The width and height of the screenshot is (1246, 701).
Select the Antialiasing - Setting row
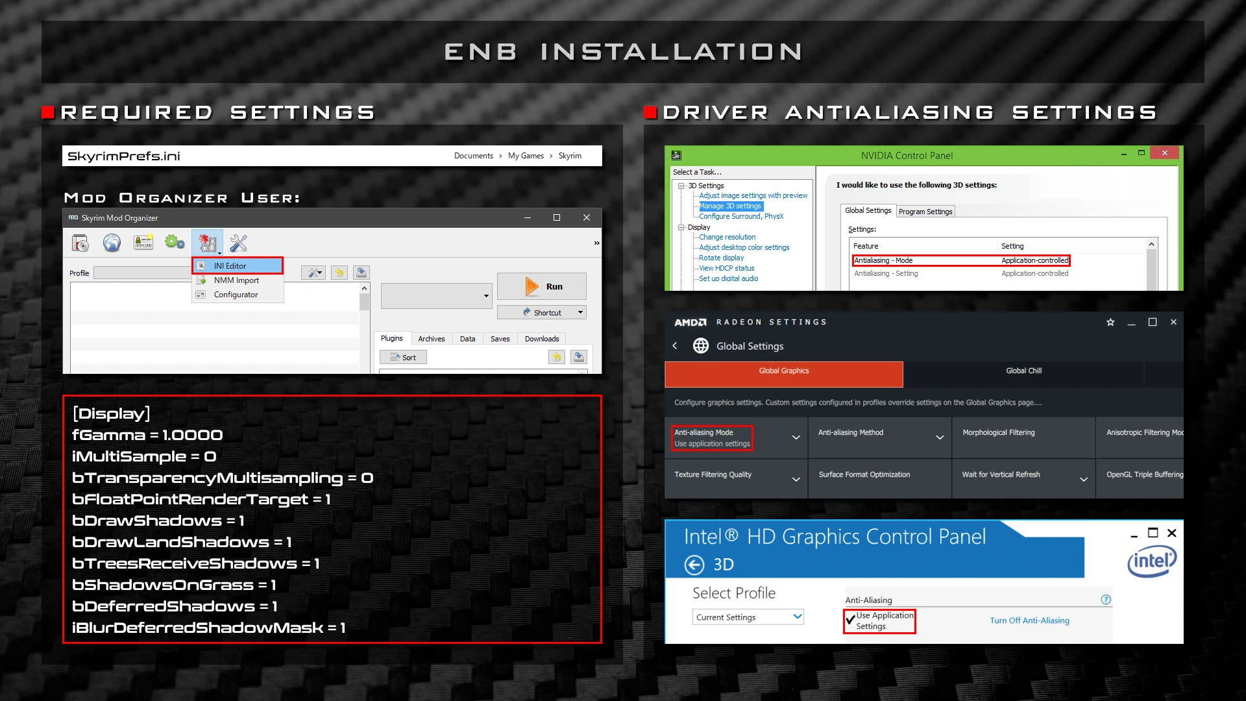click(x=960, y=273)
